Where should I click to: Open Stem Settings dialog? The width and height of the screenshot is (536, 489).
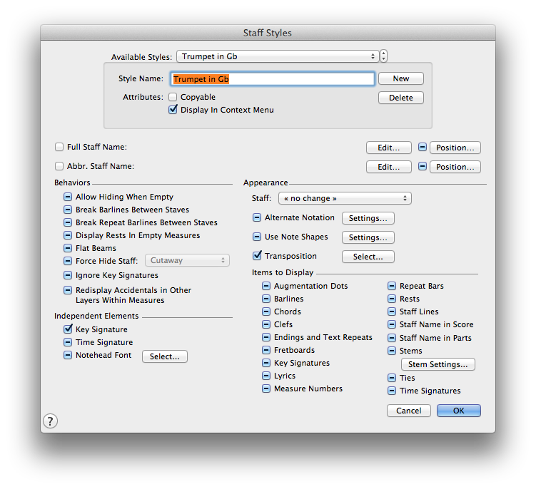(438, 364)
